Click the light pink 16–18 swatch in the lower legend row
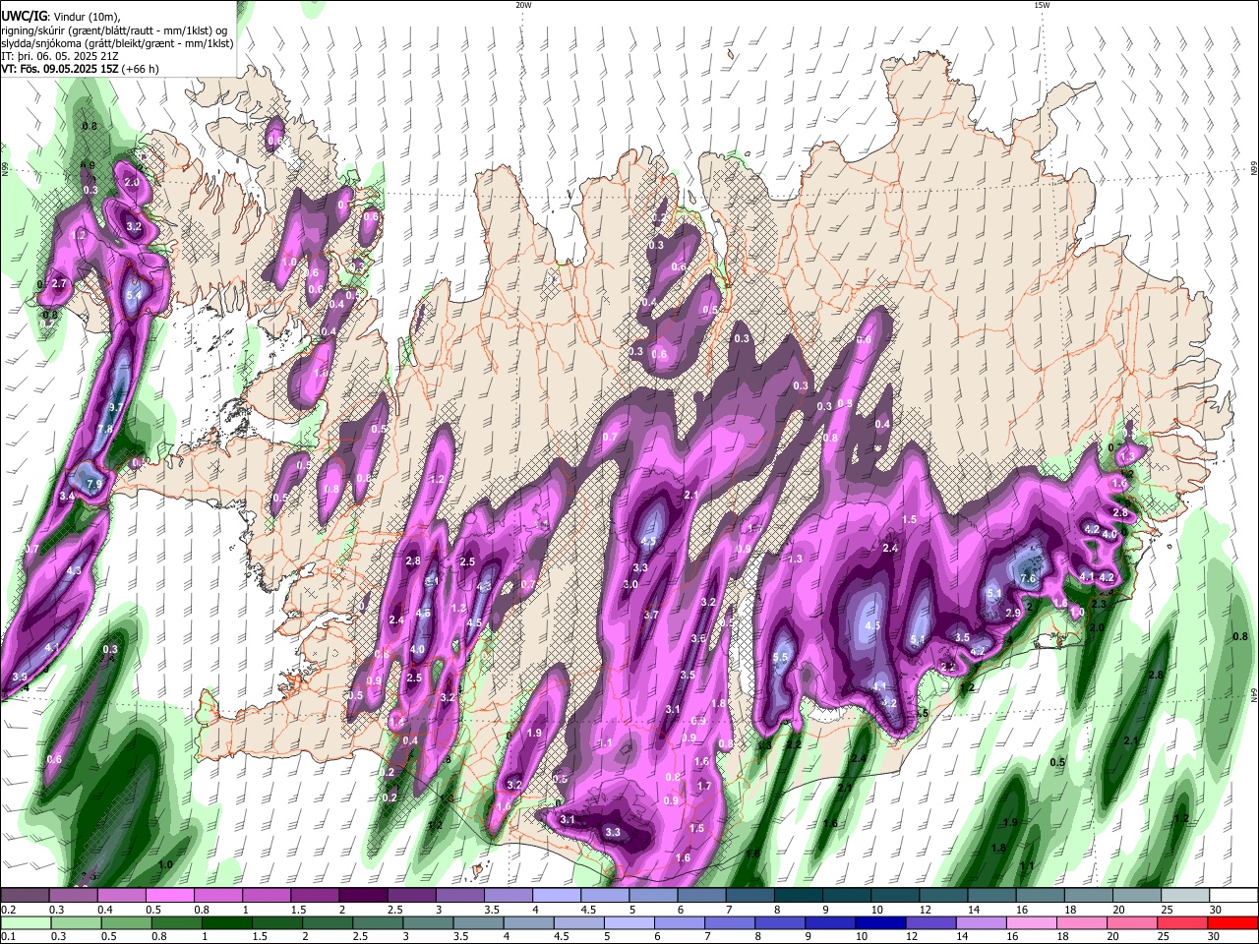1259x944 pixels. coord(1033,922)
